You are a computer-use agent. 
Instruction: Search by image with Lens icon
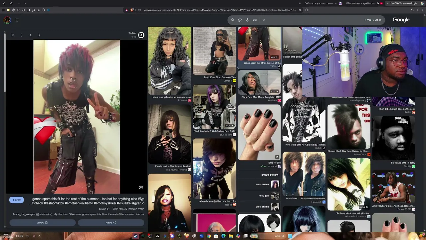[x=240, y=20]
